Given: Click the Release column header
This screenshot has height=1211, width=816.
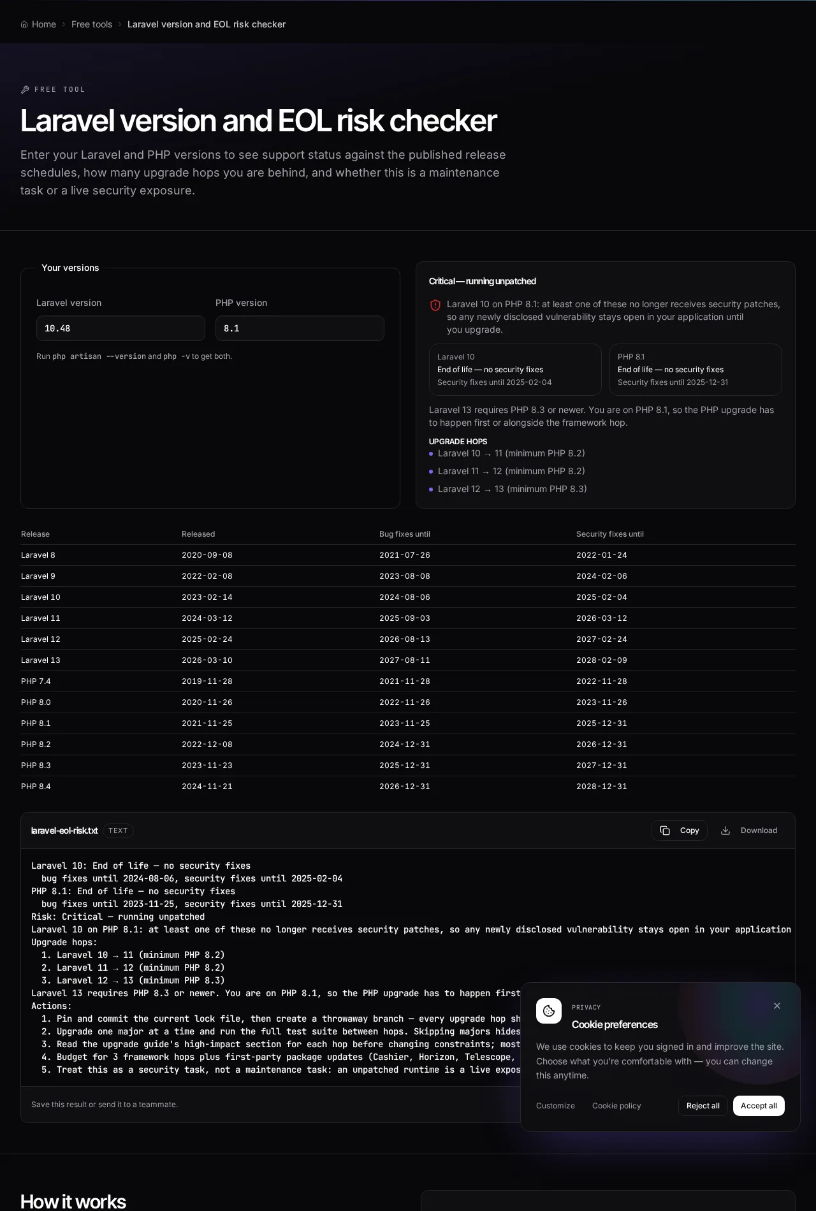Looking at the screenshot, I should (35, 534).
